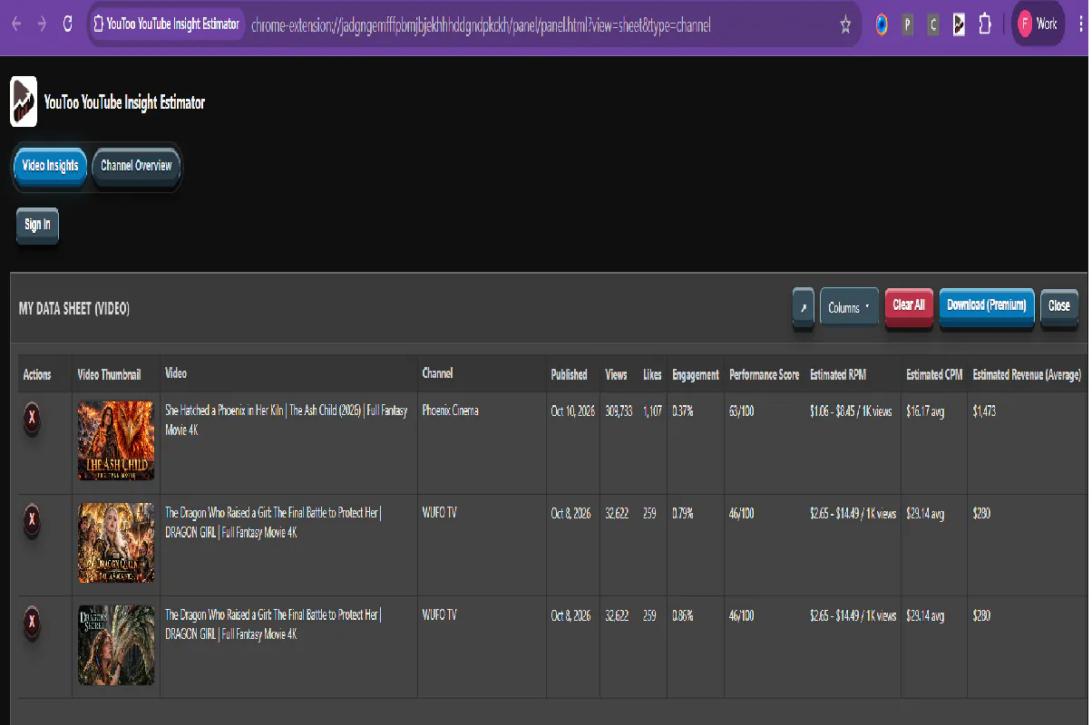Bookmark this page with the star icon
The image size is (1092, 725).
pos(845,25)
